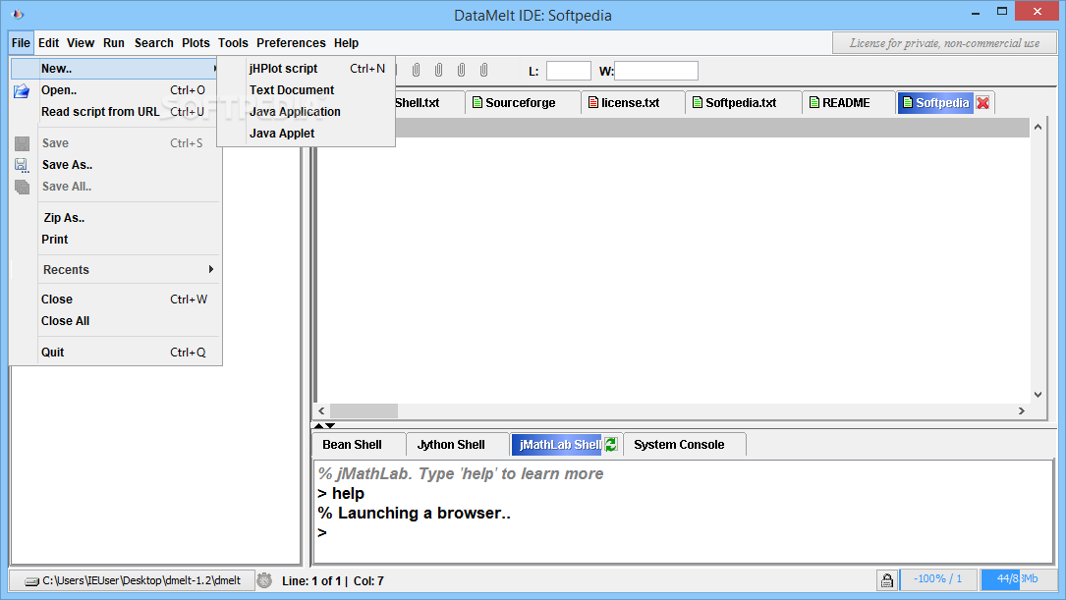This screenshot has width=1066, height=600.
Task: Click the '> help' console line
Action: pos(341,493)
